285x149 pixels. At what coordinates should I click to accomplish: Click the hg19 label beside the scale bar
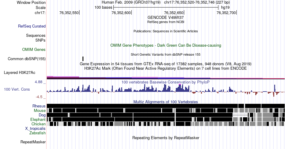point(225,7)
